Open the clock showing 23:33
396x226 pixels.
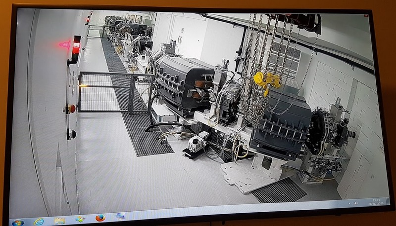(x=376, y=202)
